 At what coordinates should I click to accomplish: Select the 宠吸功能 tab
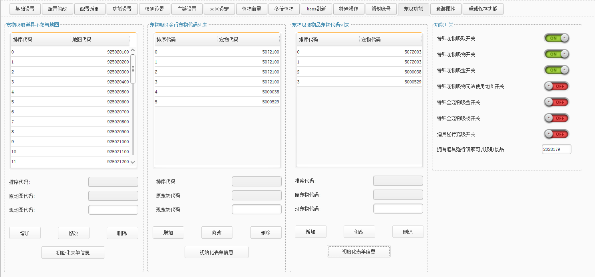click(413, 9)
